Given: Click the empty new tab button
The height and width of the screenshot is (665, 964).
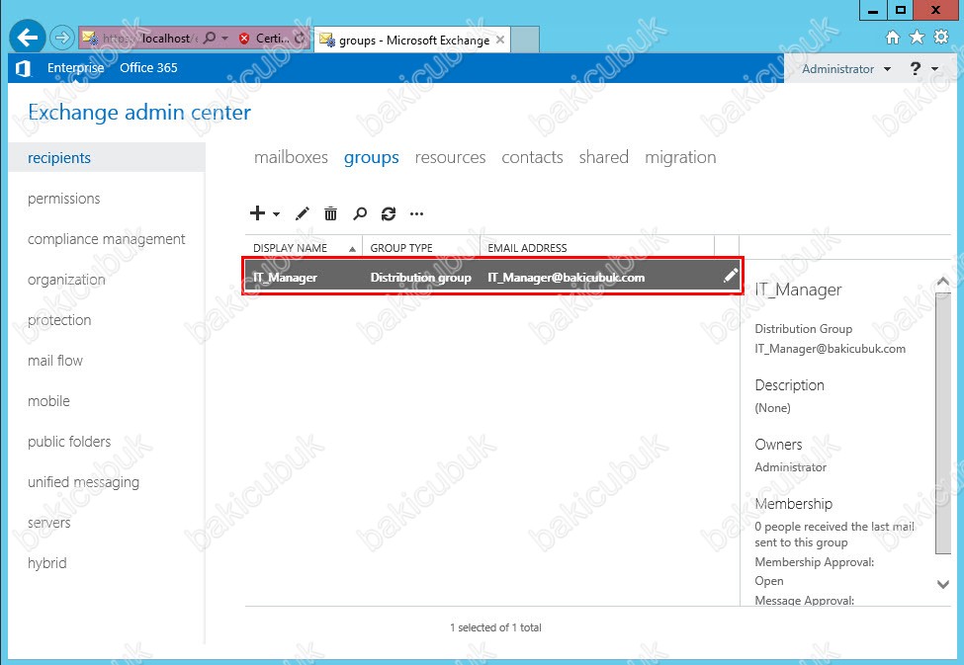Looking at the screenshot, I should [525, 40].
